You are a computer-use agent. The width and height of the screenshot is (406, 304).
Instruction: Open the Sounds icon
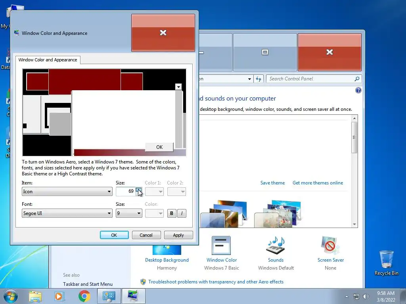pos(276,245)
